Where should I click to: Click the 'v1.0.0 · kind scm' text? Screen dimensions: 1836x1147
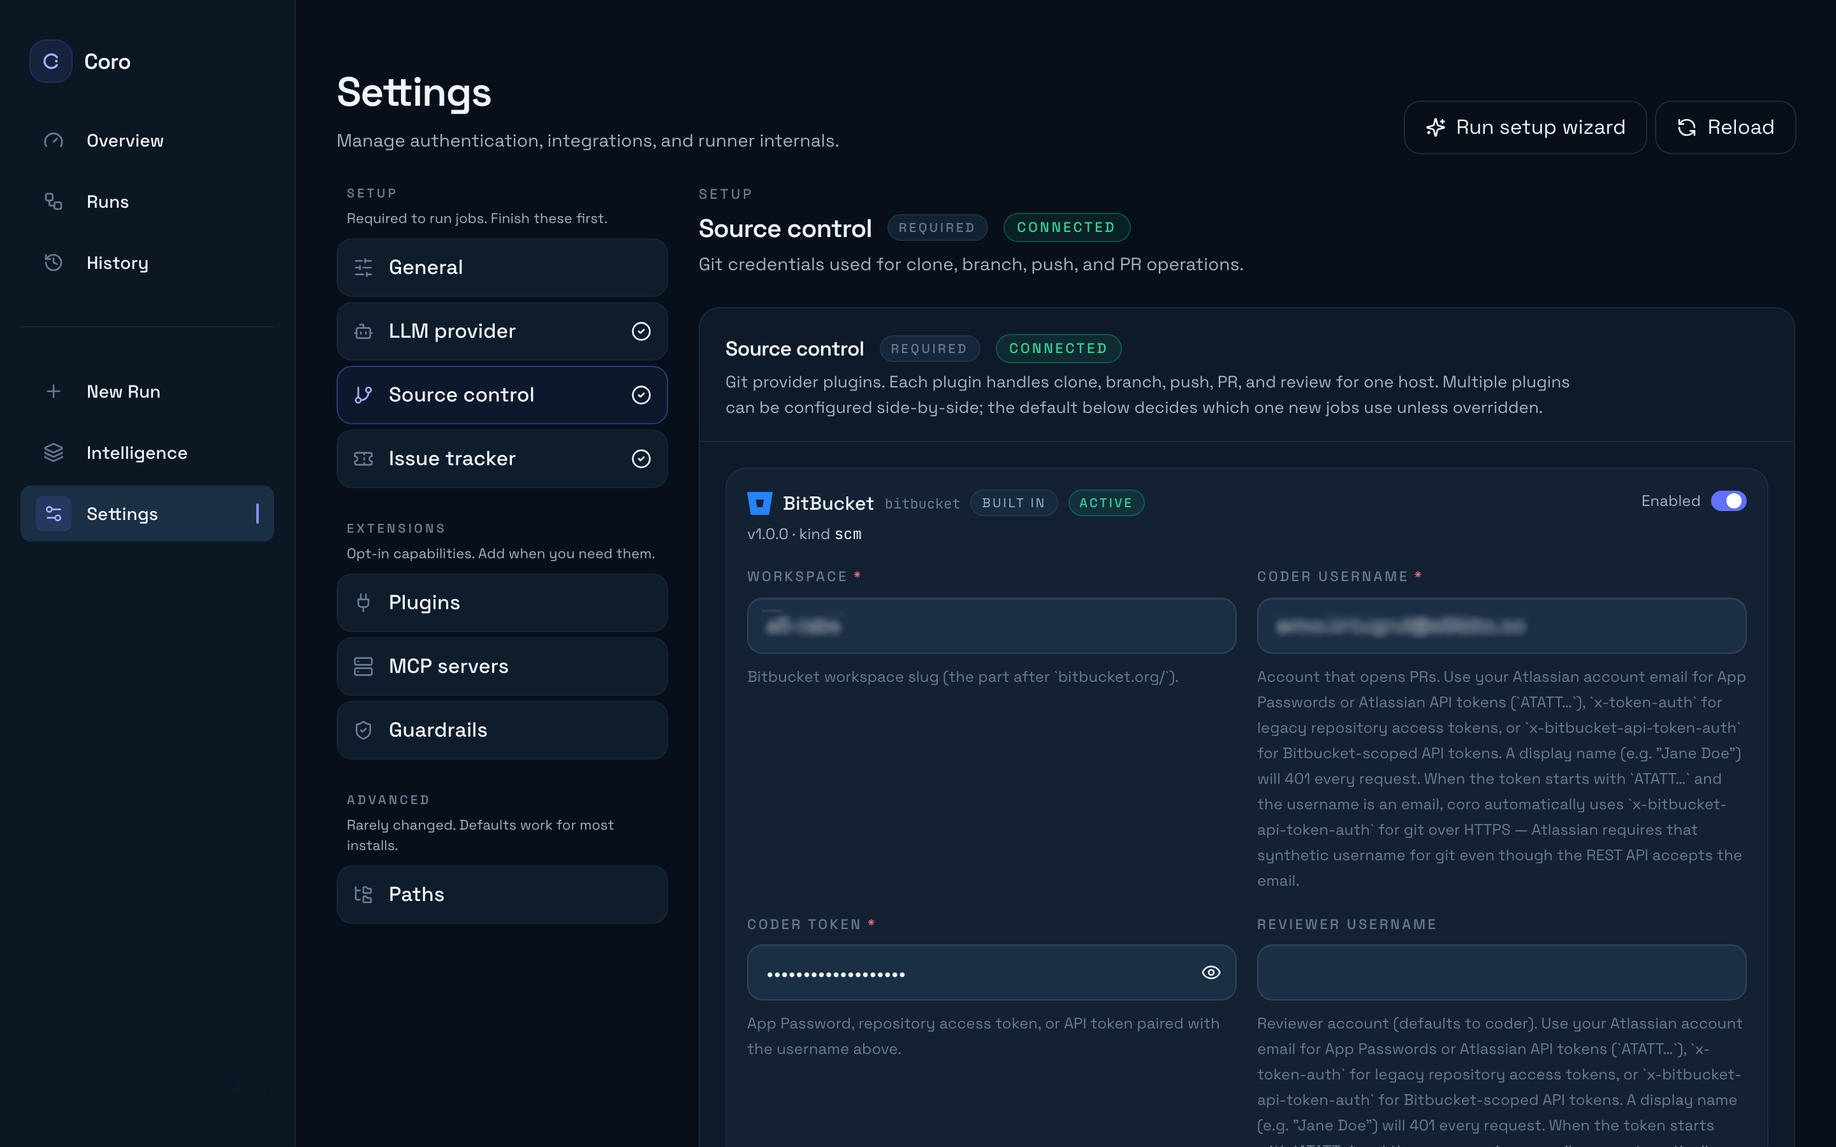804,534
